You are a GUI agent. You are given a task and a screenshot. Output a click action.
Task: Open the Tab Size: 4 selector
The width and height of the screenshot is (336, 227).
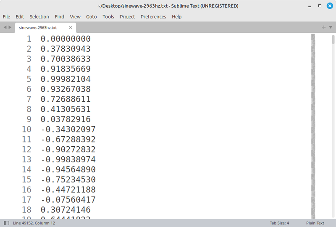[279, 223]
